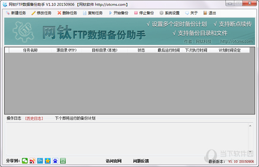Sort by 任务名称 column header

[30, 50]
